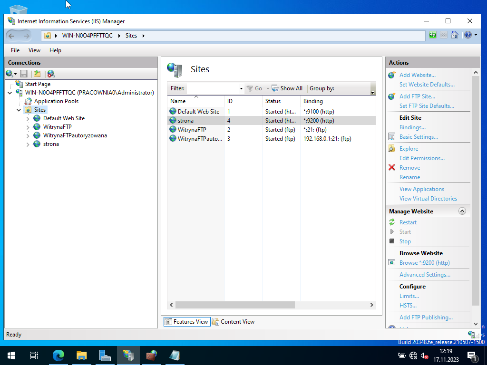Select WitrynaFTP row in Sites list
Screen dimensions: 487x365
coord(272,129)
